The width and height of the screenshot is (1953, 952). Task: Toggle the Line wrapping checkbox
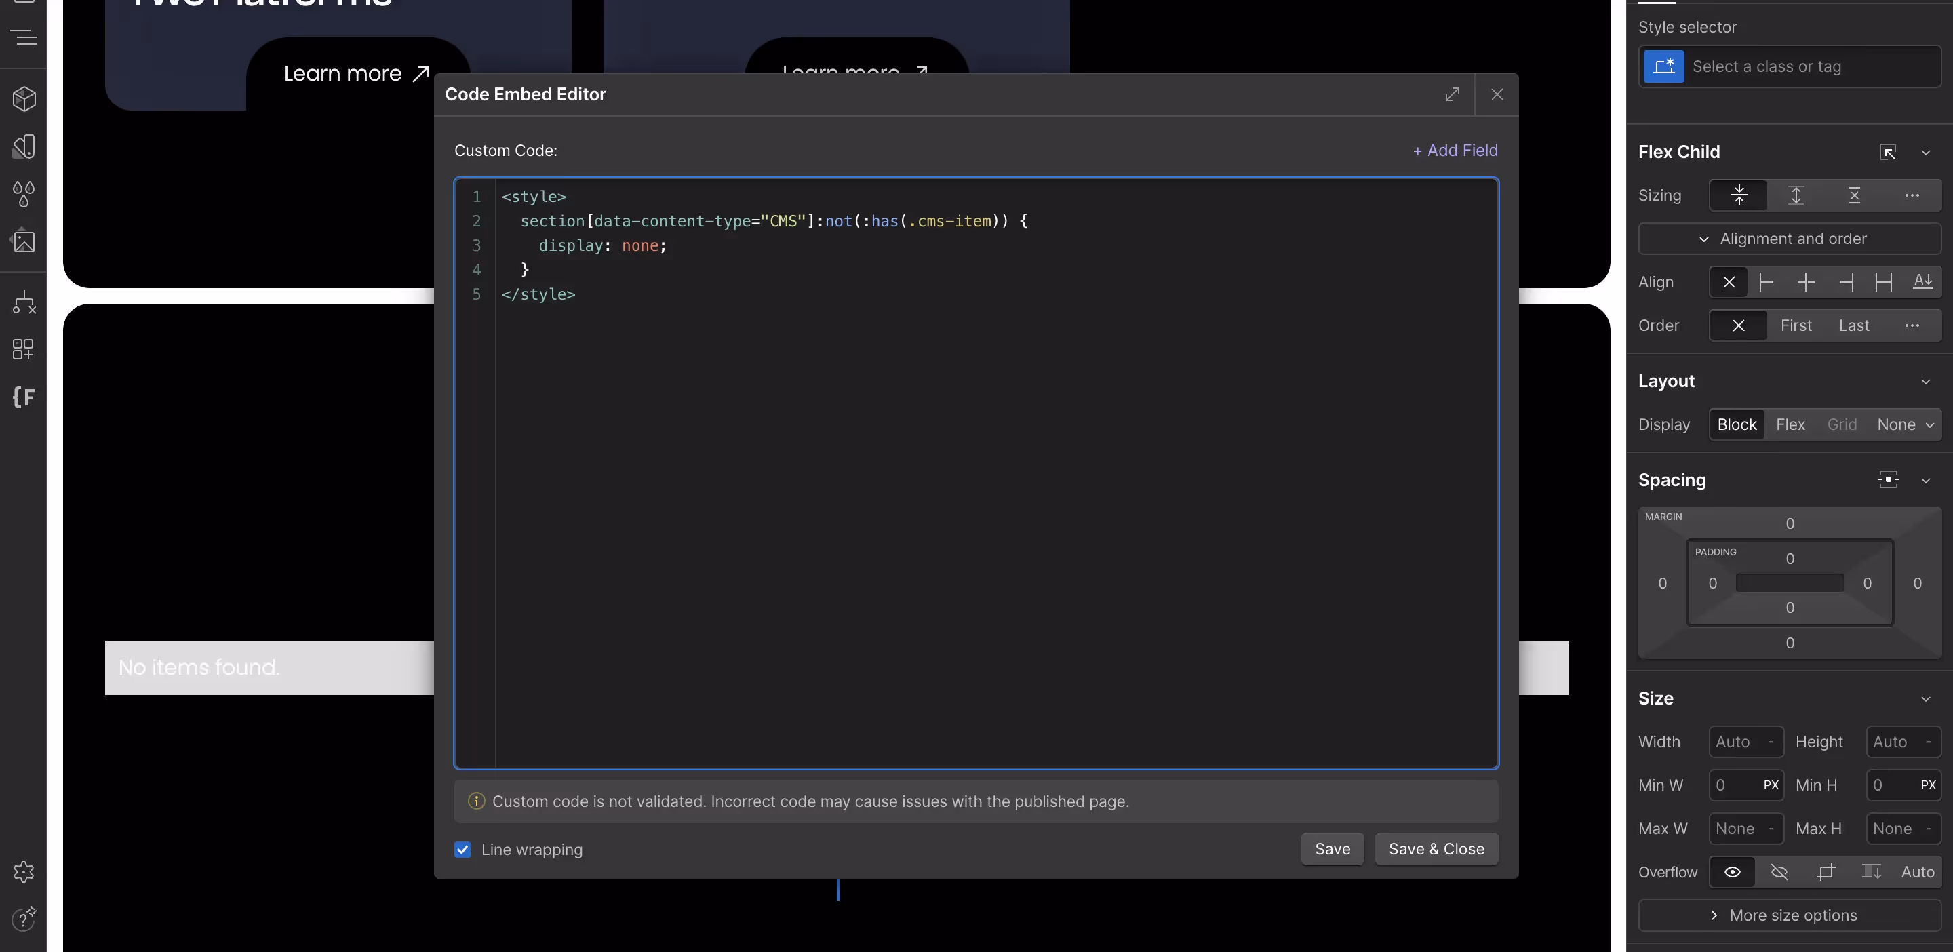[x=462, y=850]
